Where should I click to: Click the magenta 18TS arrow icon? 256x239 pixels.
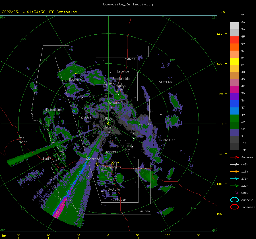pos(234,193)
